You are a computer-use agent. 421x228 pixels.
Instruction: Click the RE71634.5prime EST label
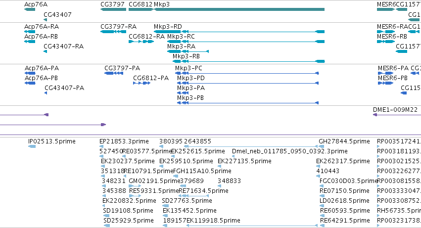tap(203, 191)
